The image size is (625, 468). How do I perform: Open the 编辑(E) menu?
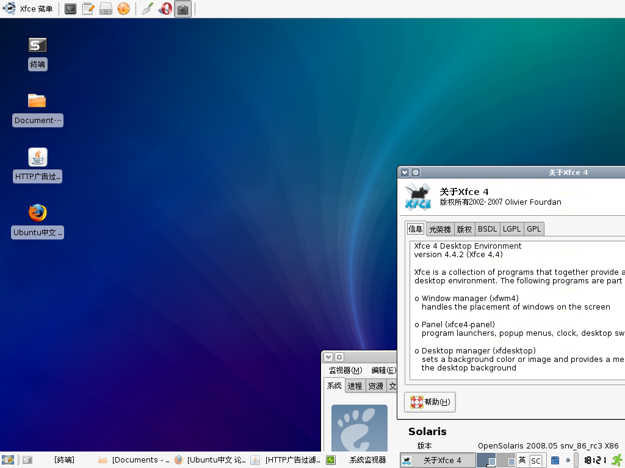tap(383, 370)
